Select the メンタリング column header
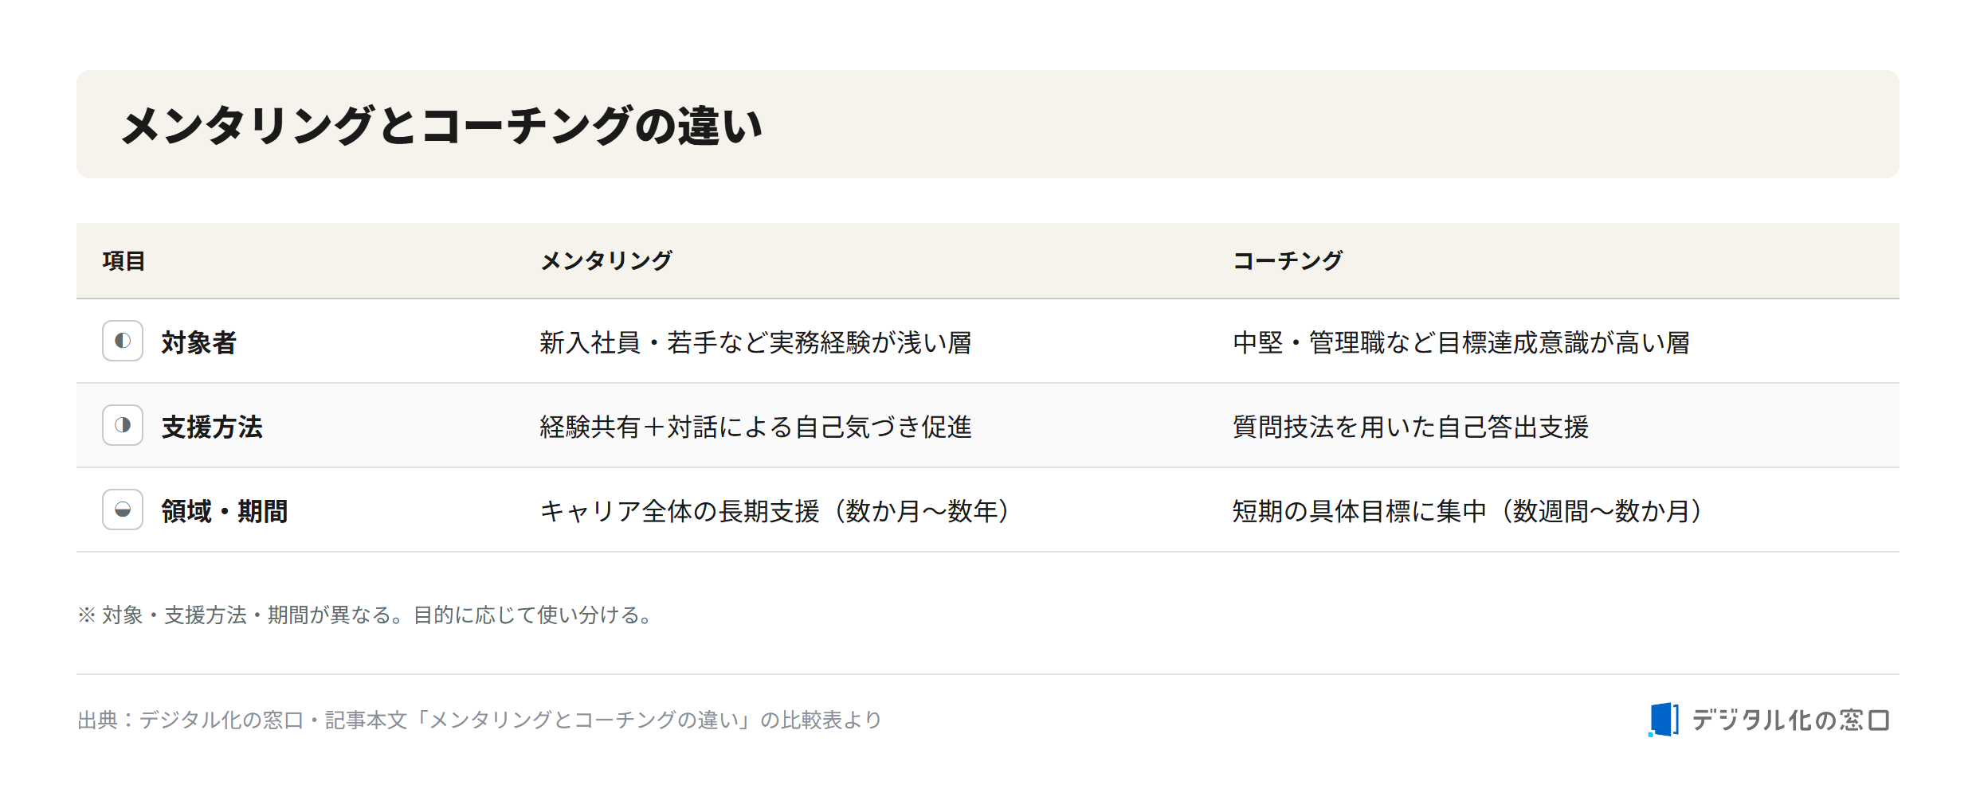Viewport: 1976px width, 812px height. (x=606, y=261)
